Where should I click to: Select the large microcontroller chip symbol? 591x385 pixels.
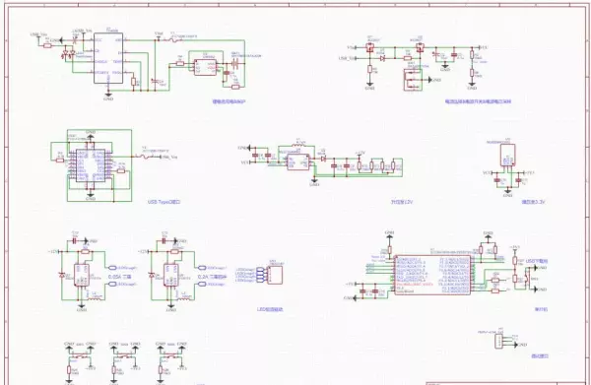432,275
